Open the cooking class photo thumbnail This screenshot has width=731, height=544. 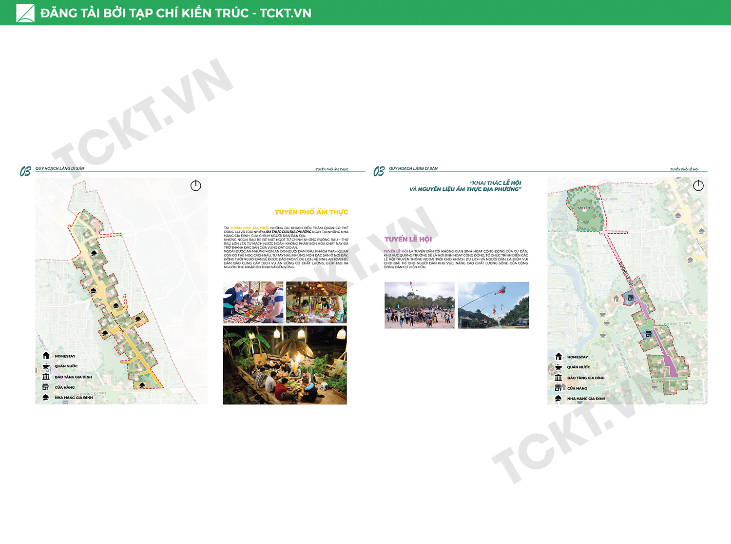[253, 302]
